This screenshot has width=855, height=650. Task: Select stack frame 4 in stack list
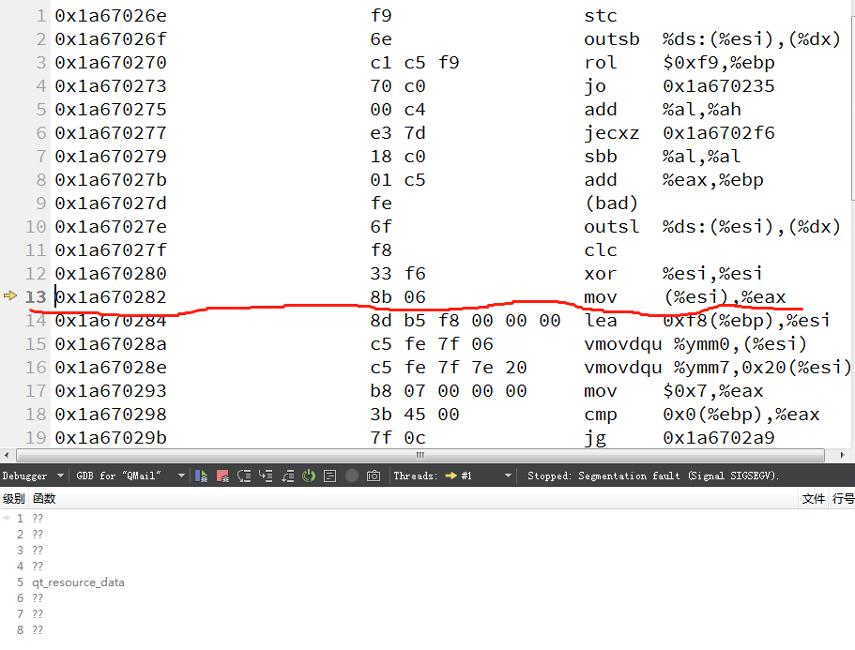[x=428, y=567]
